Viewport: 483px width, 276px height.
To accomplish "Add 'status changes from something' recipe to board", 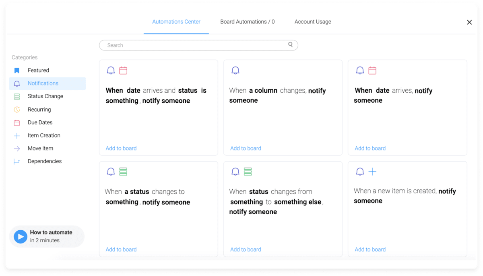I will tap(246, 250).
